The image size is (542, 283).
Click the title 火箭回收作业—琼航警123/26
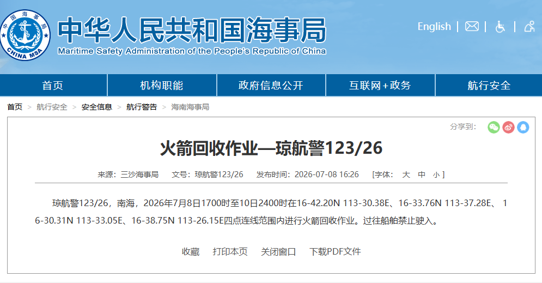pyautogui.click(x=271, y=148)
